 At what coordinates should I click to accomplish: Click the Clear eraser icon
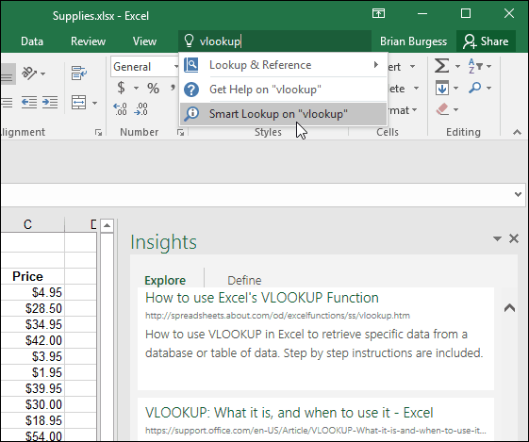coord(442,109)
